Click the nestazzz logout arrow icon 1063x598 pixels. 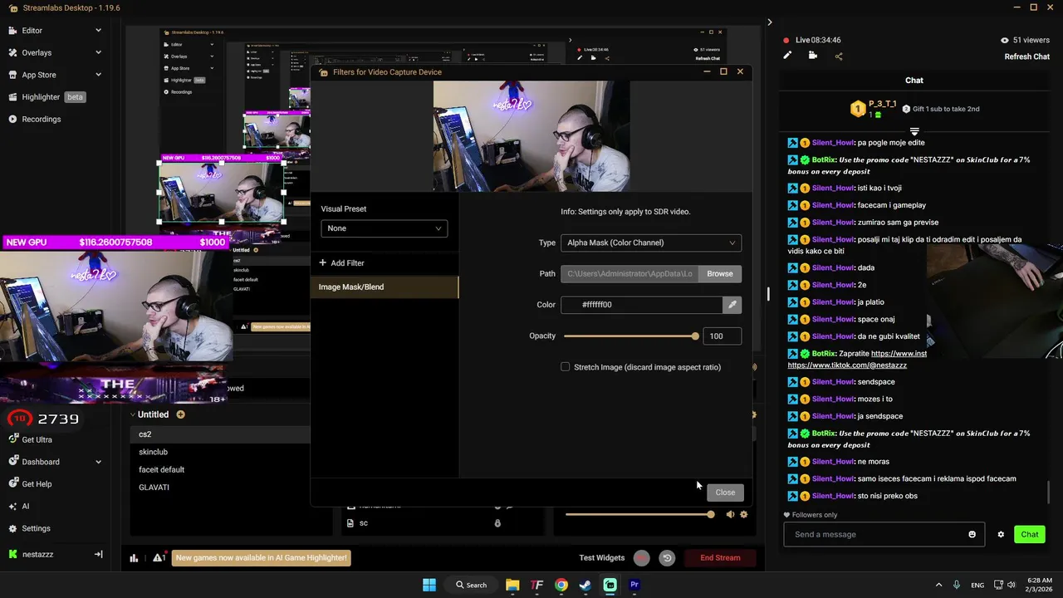coord(98,554)
